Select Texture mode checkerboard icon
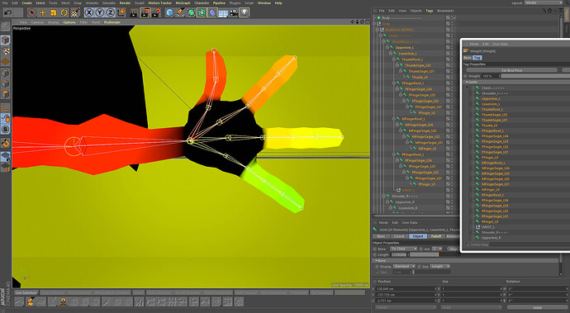The height and width of the screenshot is (313, 570). tap(5, 51)
